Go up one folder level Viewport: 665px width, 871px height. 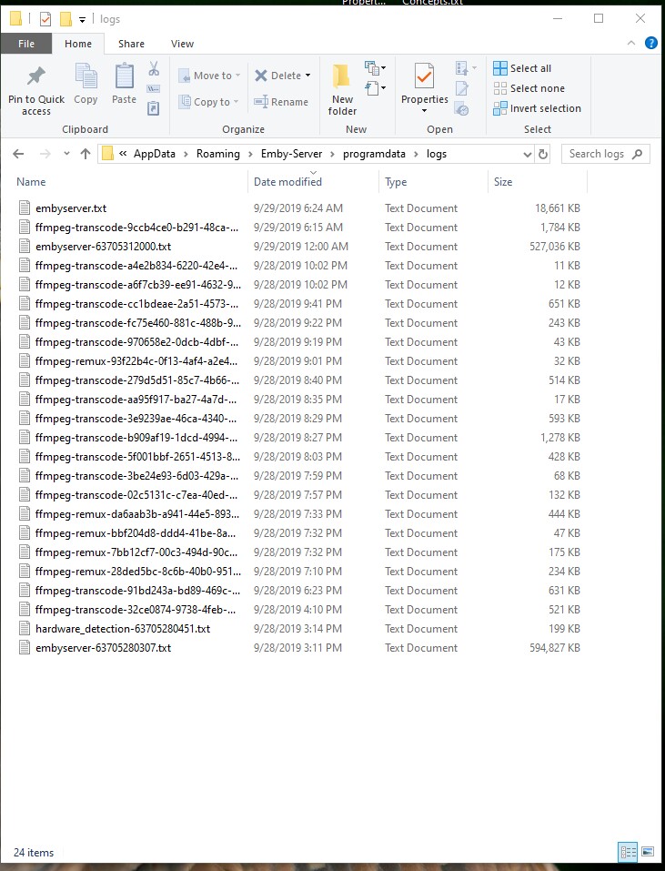tap(85, 154)
